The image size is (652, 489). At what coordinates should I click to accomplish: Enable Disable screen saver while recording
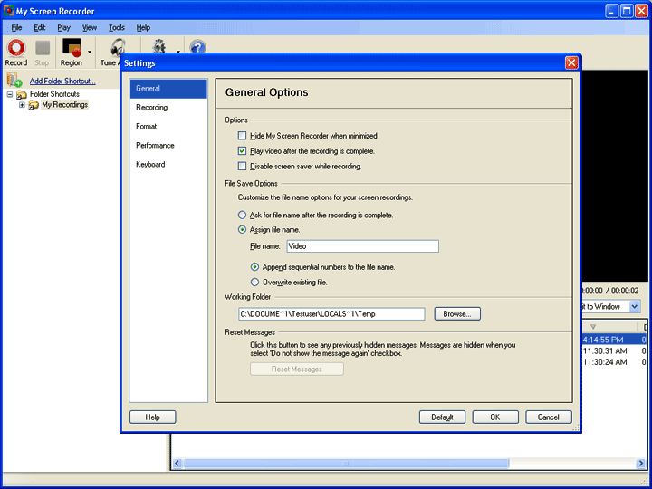tap(242, 167)
